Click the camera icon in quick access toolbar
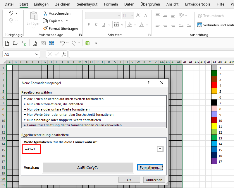 tap(43, 43)
